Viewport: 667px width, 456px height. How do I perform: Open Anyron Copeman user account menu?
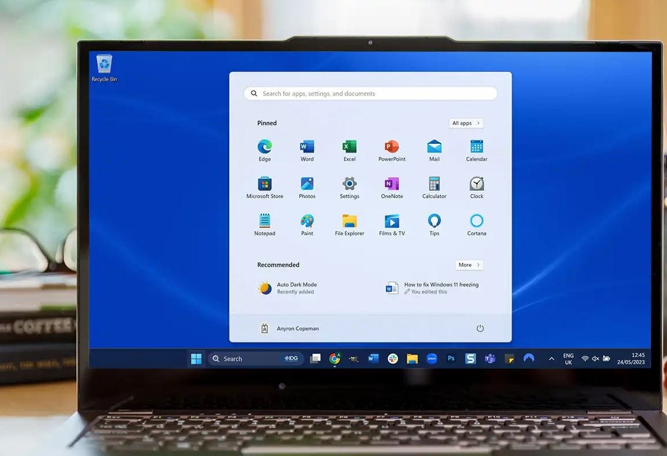[291, 328]
